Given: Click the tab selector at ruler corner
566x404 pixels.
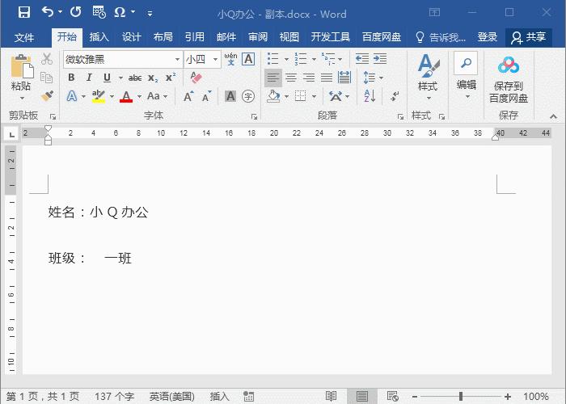Looking at the screenshot, I should click(12, 134).
